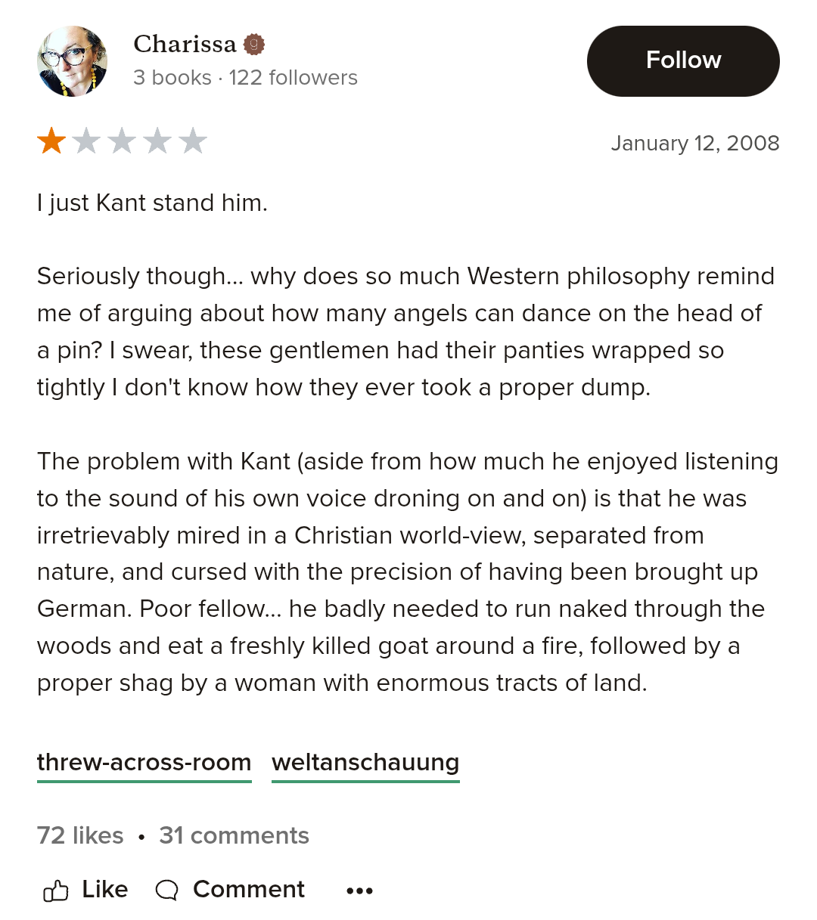Click the 3 books · 122 followers text
This screenshot has height=920, width=817.
coord(245,77)
